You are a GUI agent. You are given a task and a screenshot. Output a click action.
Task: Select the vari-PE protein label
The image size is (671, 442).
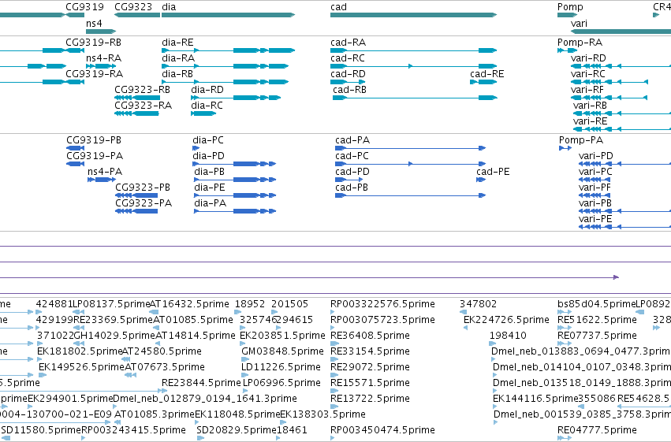coord(595,219)
